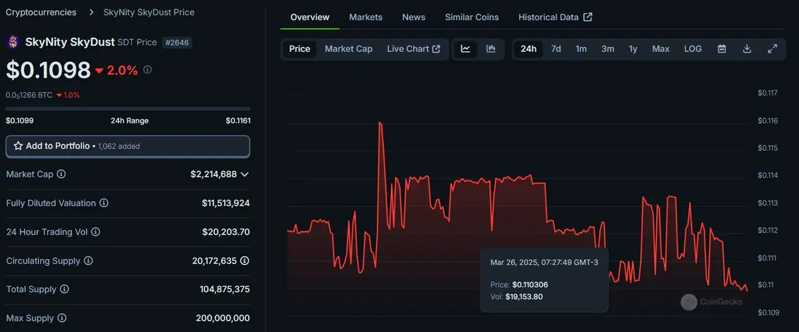Open the Similar Coins tab
799x332 pixels.
click(x=471, y=17)
